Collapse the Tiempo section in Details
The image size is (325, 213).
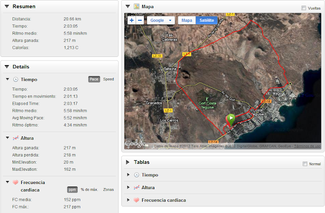[x=8, y=79]
